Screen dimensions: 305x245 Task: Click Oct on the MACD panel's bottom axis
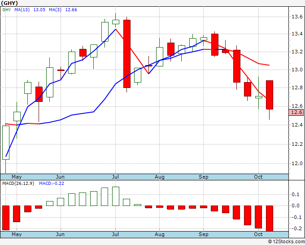click(x=258, y=234)
